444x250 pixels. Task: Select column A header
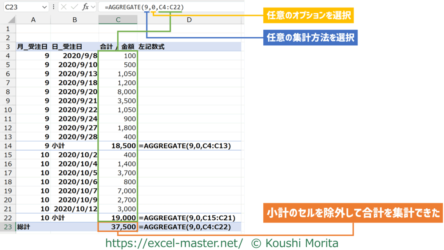point(33,20)
